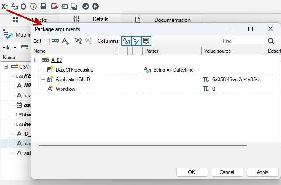Image resolution: width=281 pixels, height=185 pixels.
Task: Click the save diskette toolbar icon
Action: [43, 7]
